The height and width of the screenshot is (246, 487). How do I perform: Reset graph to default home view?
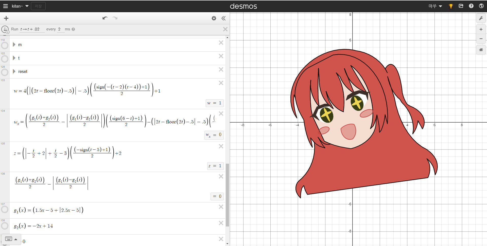click(481, 50)
